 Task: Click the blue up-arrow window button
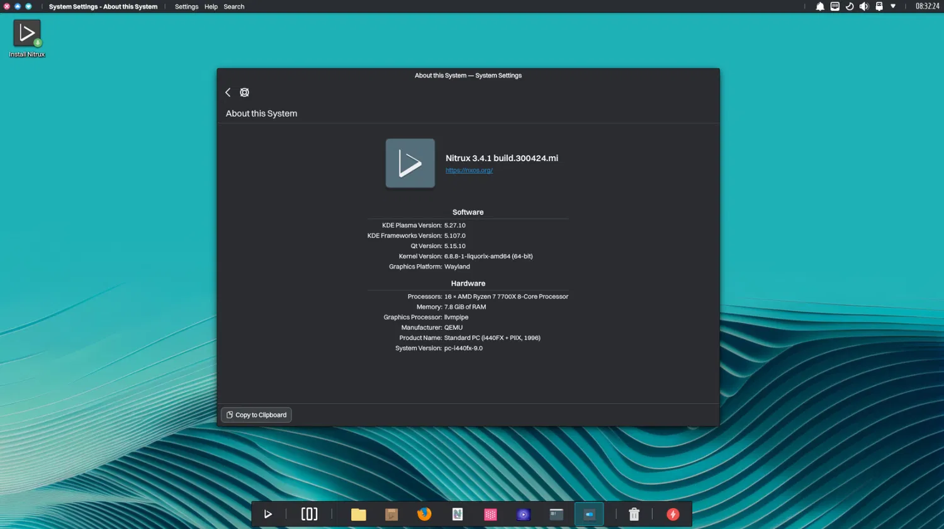(18, 6)
